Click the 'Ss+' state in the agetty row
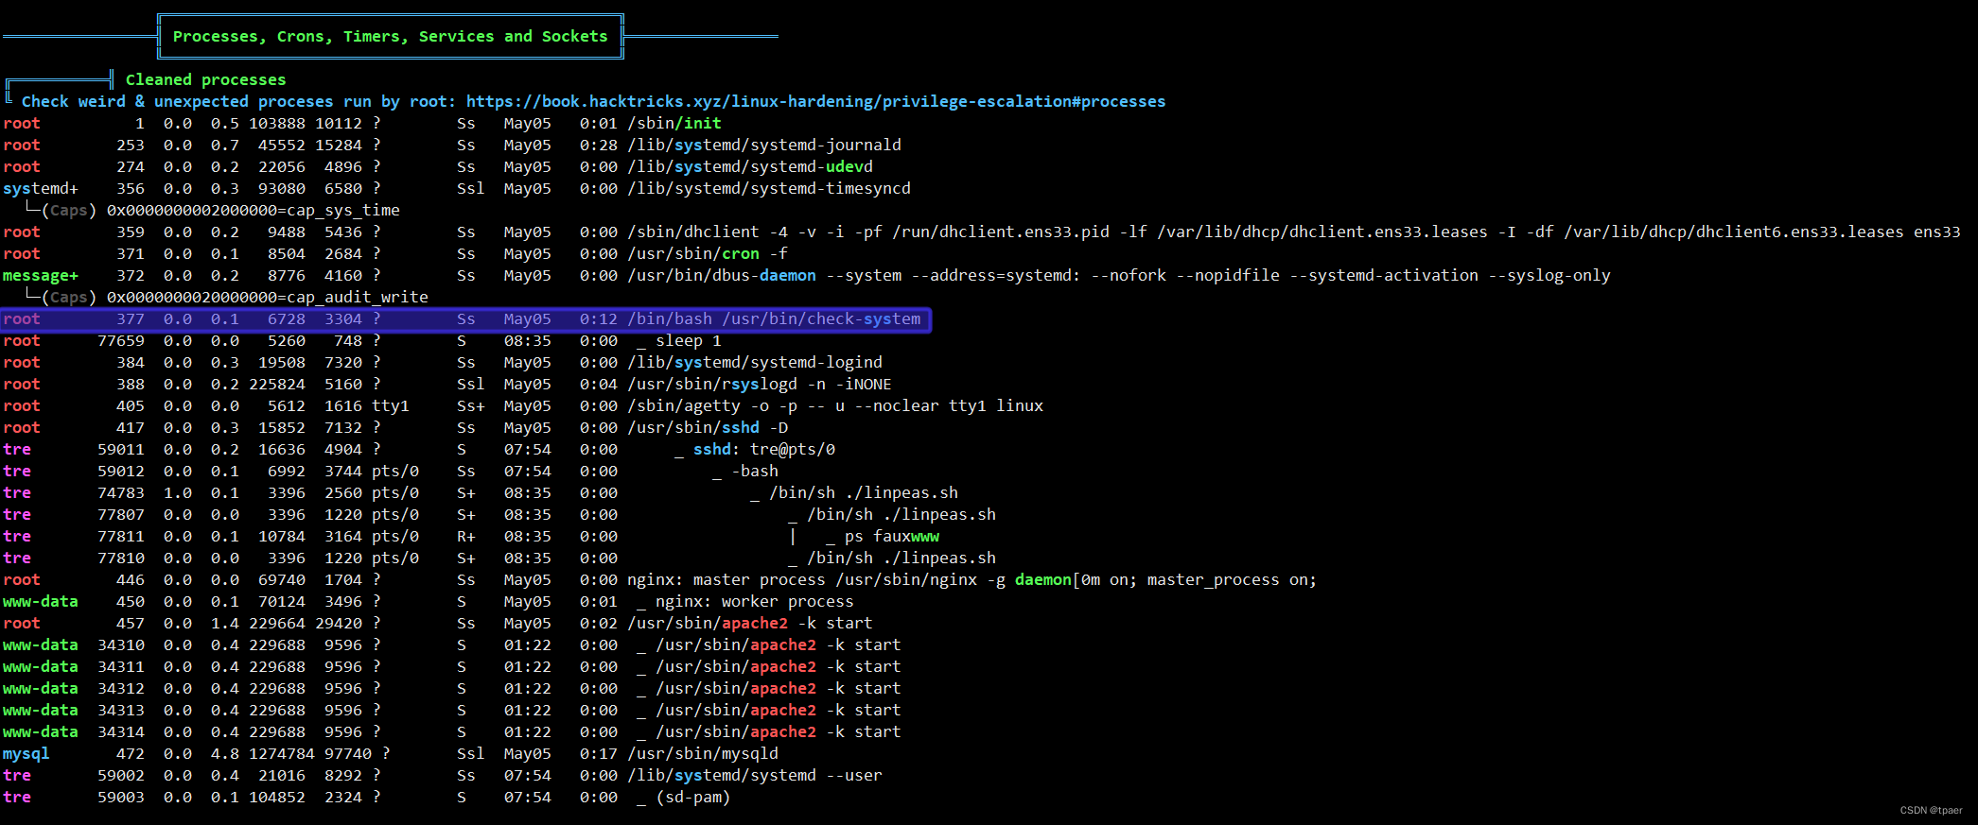 click(470, 405)
